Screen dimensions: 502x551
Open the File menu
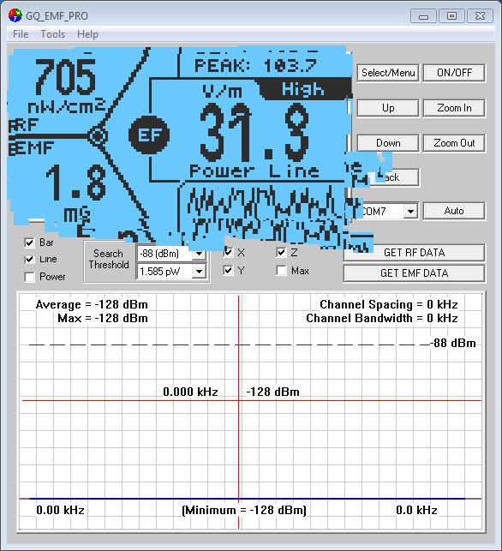21,34
